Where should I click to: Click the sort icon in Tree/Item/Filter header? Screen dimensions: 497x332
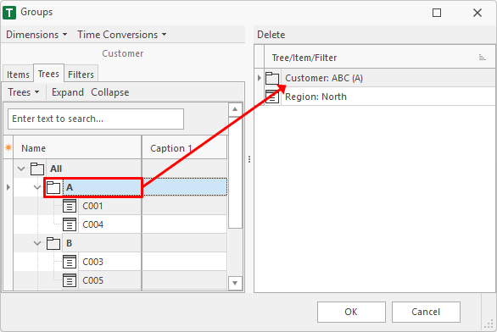coord(482,58)
